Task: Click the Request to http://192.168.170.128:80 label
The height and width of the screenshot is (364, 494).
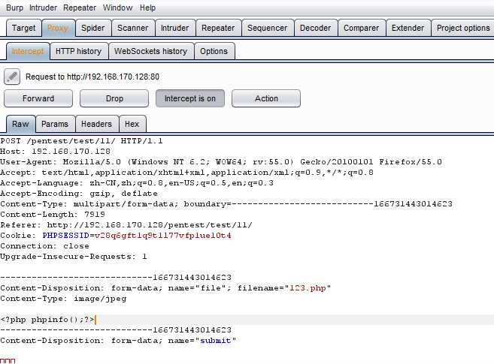Action: [92, 77]
